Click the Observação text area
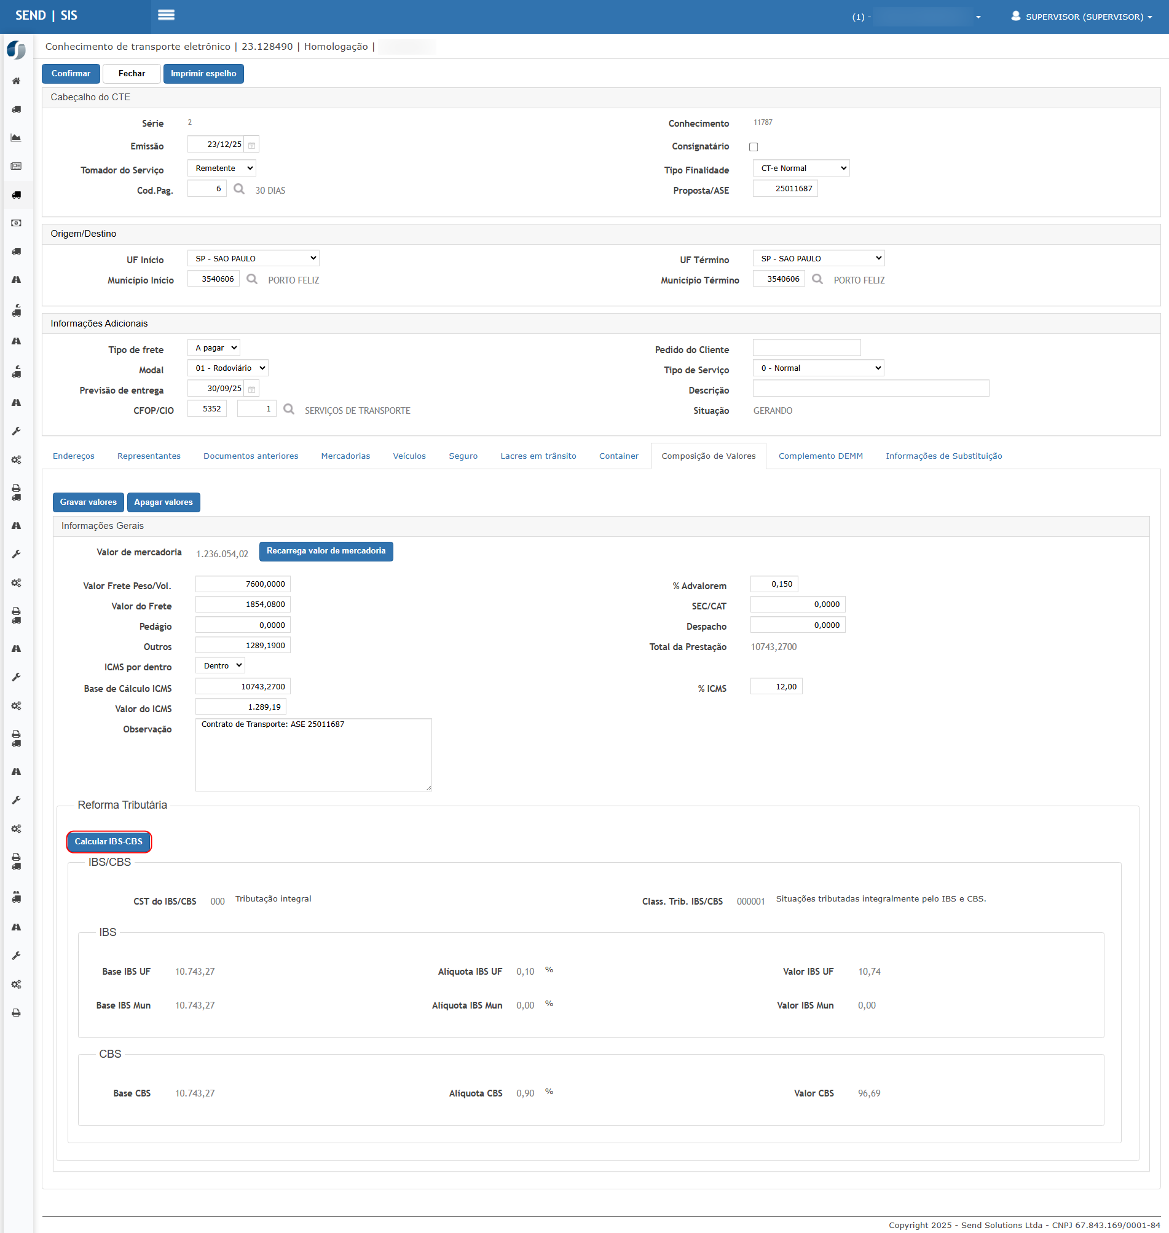 (313, 755)
